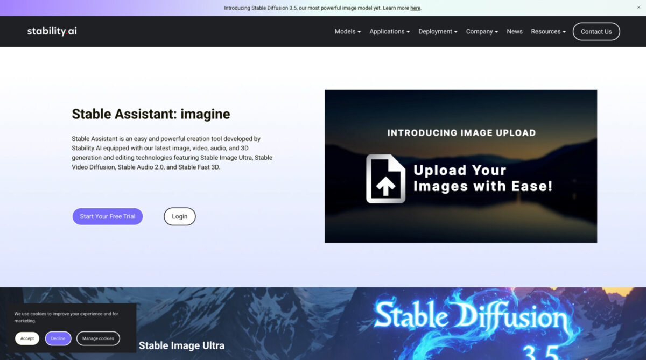Expand the Company menu

point(481,31)
